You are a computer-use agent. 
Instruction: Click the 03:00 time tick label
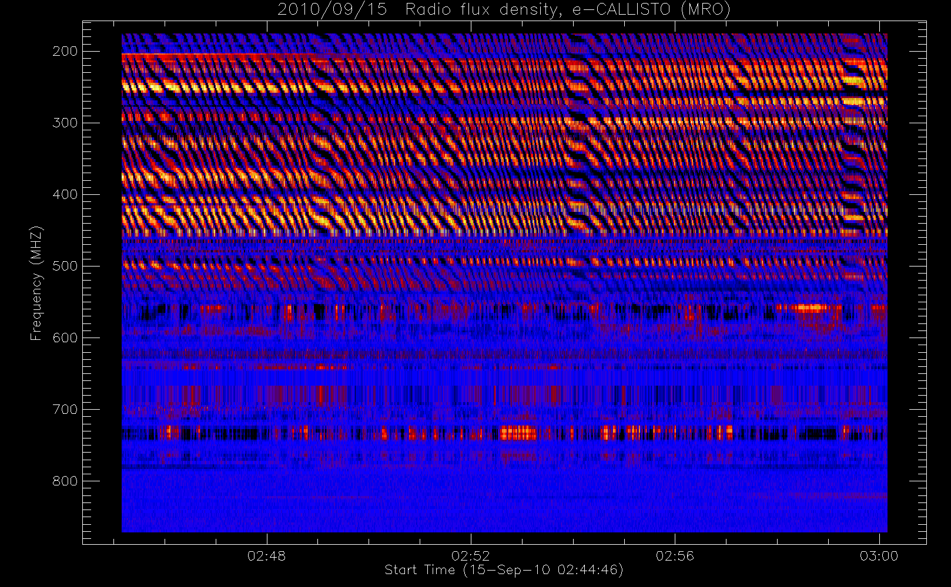pyautogui.click(x=879, y=556)
